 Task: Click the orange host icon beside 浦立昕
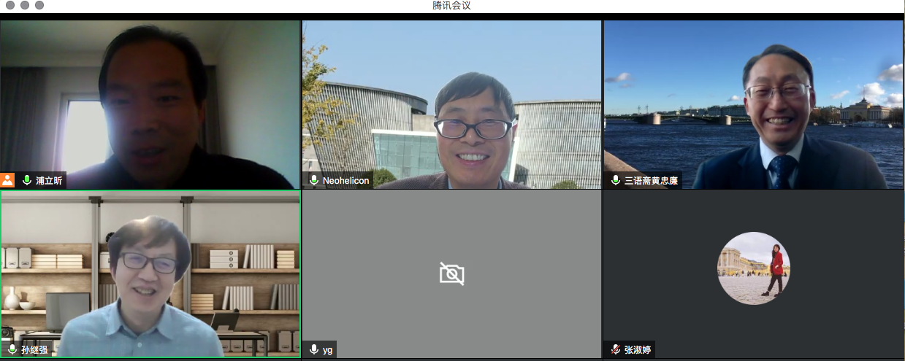[x=7, y=180]
